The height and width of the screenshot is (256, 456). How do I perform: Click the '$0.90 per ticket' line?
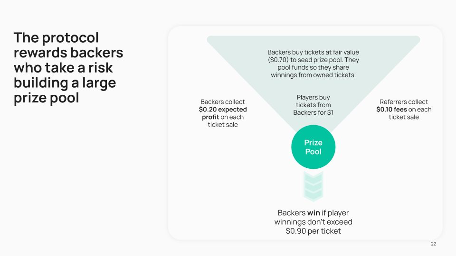click(x=313, y=231)
